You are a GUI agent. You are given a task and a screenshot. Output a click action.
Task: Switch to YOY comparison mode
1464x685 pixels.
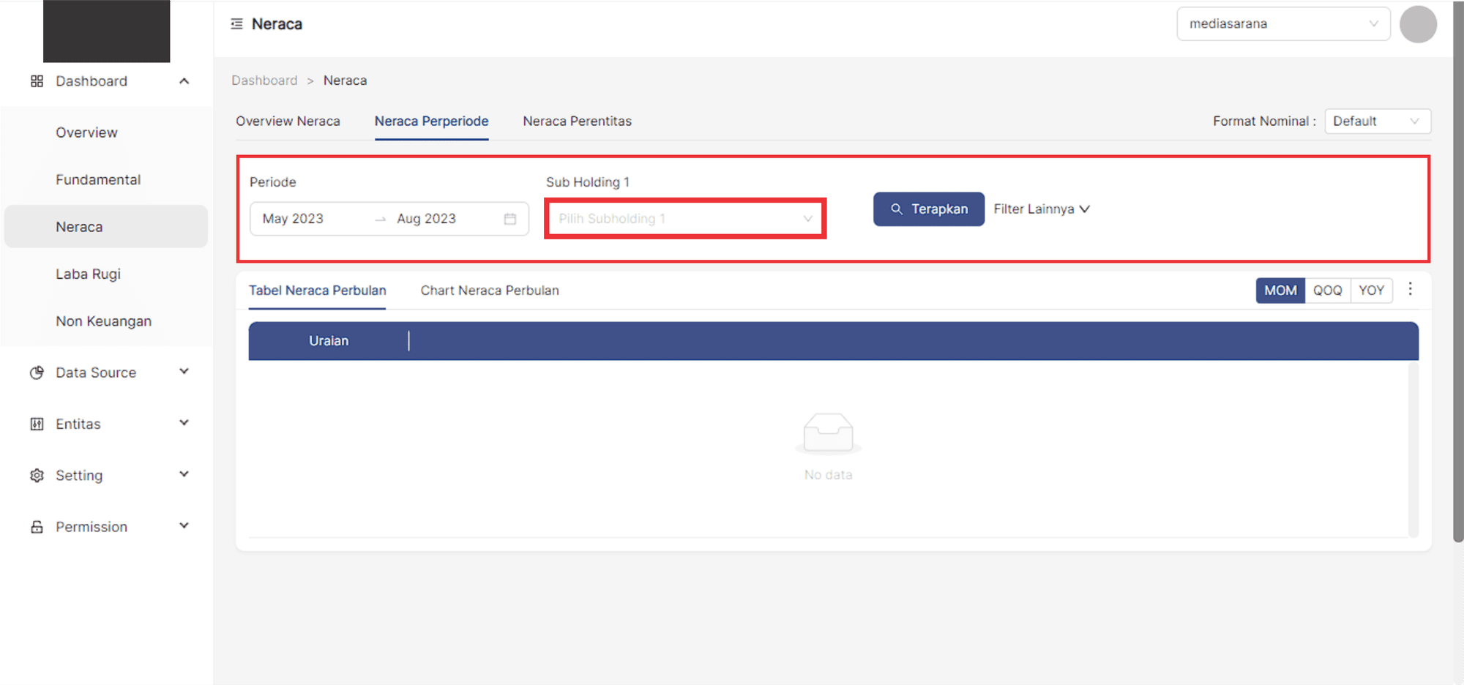[1371, 291]
